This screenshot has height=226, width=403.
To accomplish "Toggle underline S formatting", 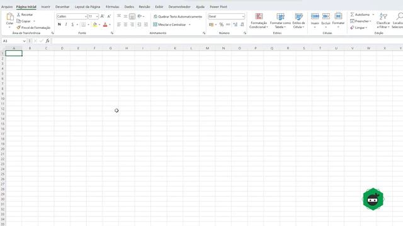I will [72, 24].
